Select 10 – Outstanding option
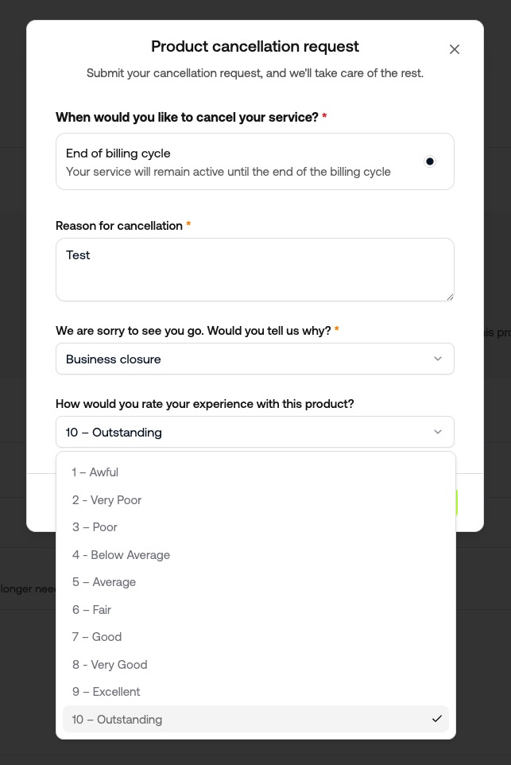511x765 pixels. (117, 720)
